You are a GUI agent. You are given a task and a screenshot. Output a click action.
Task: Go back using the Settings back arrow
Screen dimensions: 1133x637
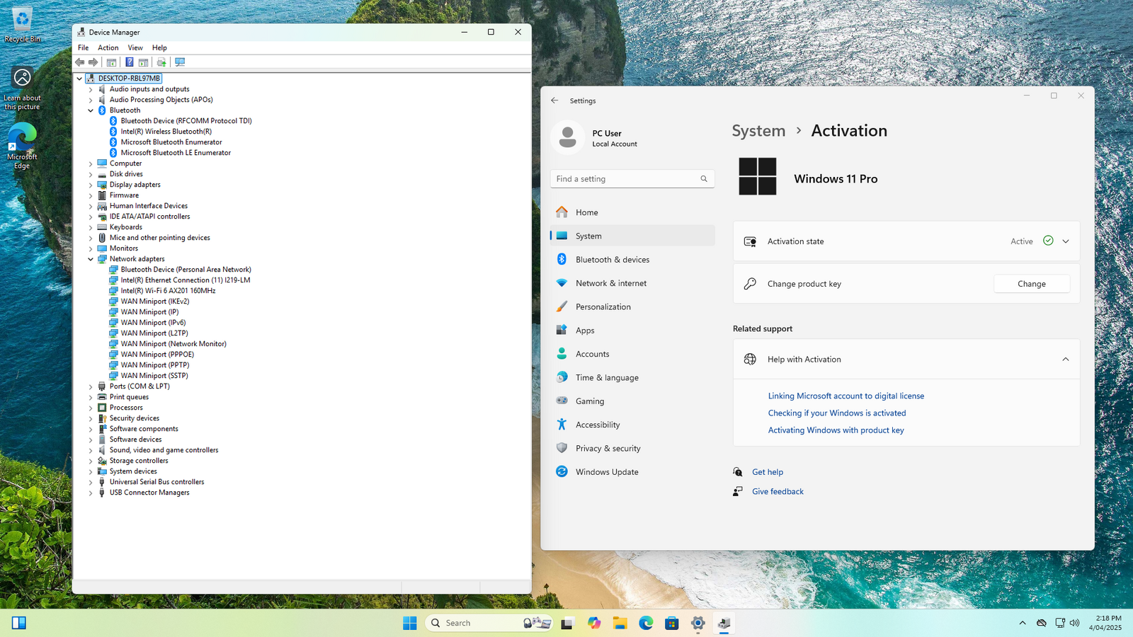554,101
